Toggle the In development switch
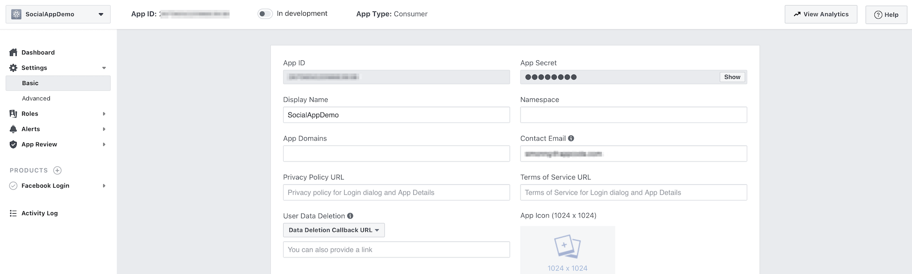The height and width of the screenshot is (274, 912). point(265,14)
